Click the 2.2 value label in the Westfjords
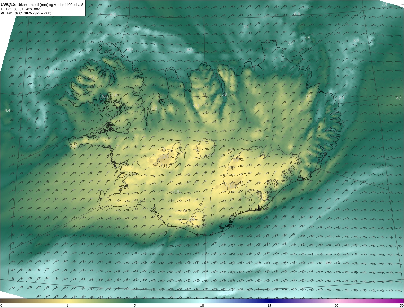Image resolution: width=404 pixels, height=308 pixels. point(92,77)
